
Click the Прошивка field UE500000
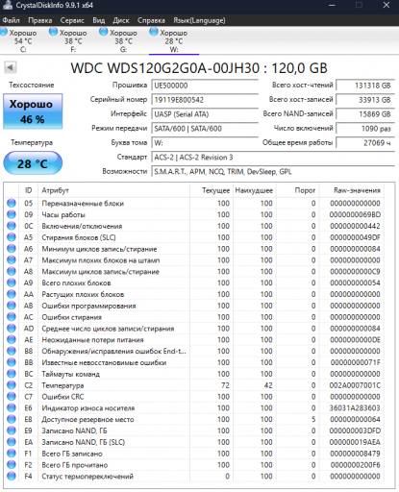pos(205,86)
